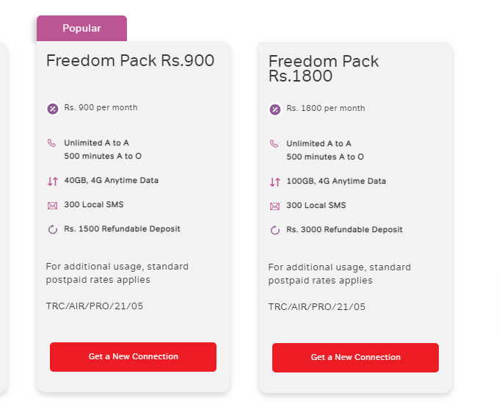The width and height of the screenshot is (499, 418).
Task: Open the Freedom Pack Rs.1800 title
Action: pos(324,68)
